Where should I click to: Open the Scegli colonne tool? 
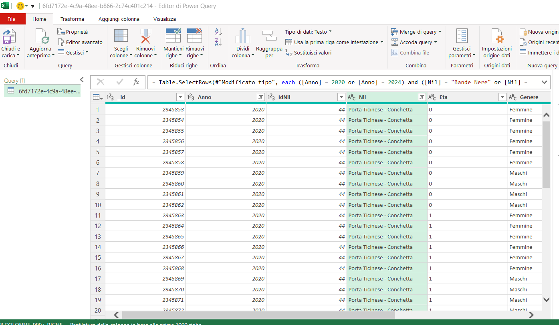[121, 37]
